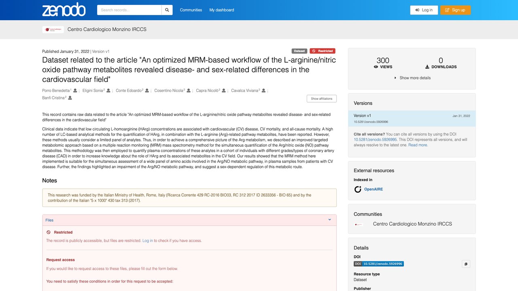The height and width of the screenshot is (291, 518).
Task: Open person icon next to Eligini Sonia
Action: tap(108, 91)
